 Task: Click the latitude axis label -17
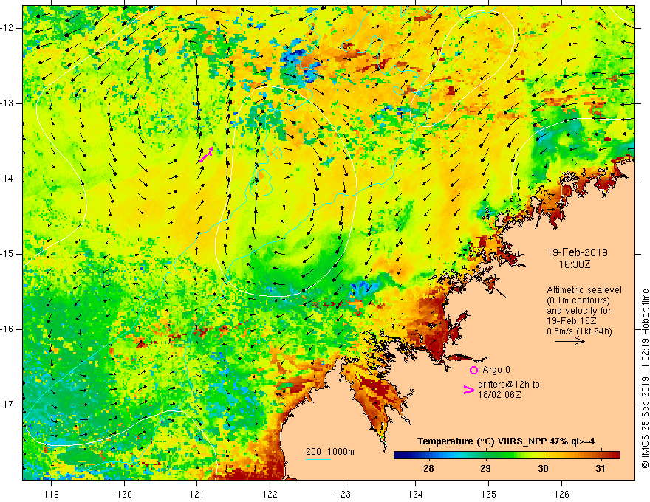click(x=8, y=405)
